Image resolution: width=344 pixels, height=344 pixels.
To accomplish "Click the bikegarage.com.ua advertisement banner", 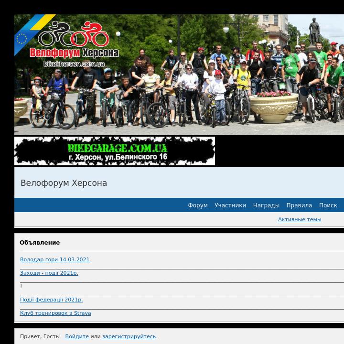I will [115, 151].
